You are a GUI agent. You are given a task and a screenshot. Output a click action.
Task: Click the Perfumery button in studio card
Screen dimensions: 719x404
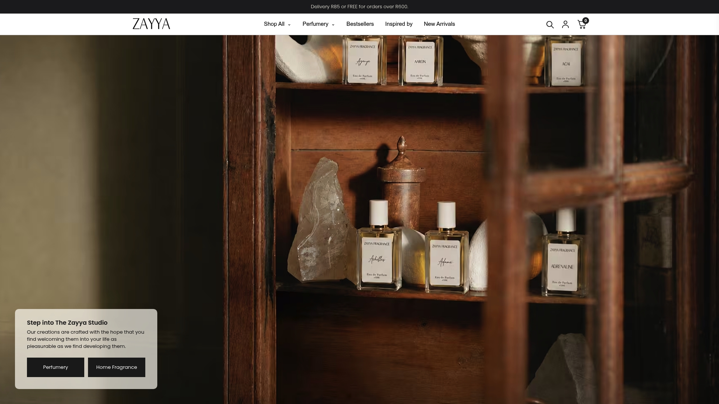(x=55, y=367)
